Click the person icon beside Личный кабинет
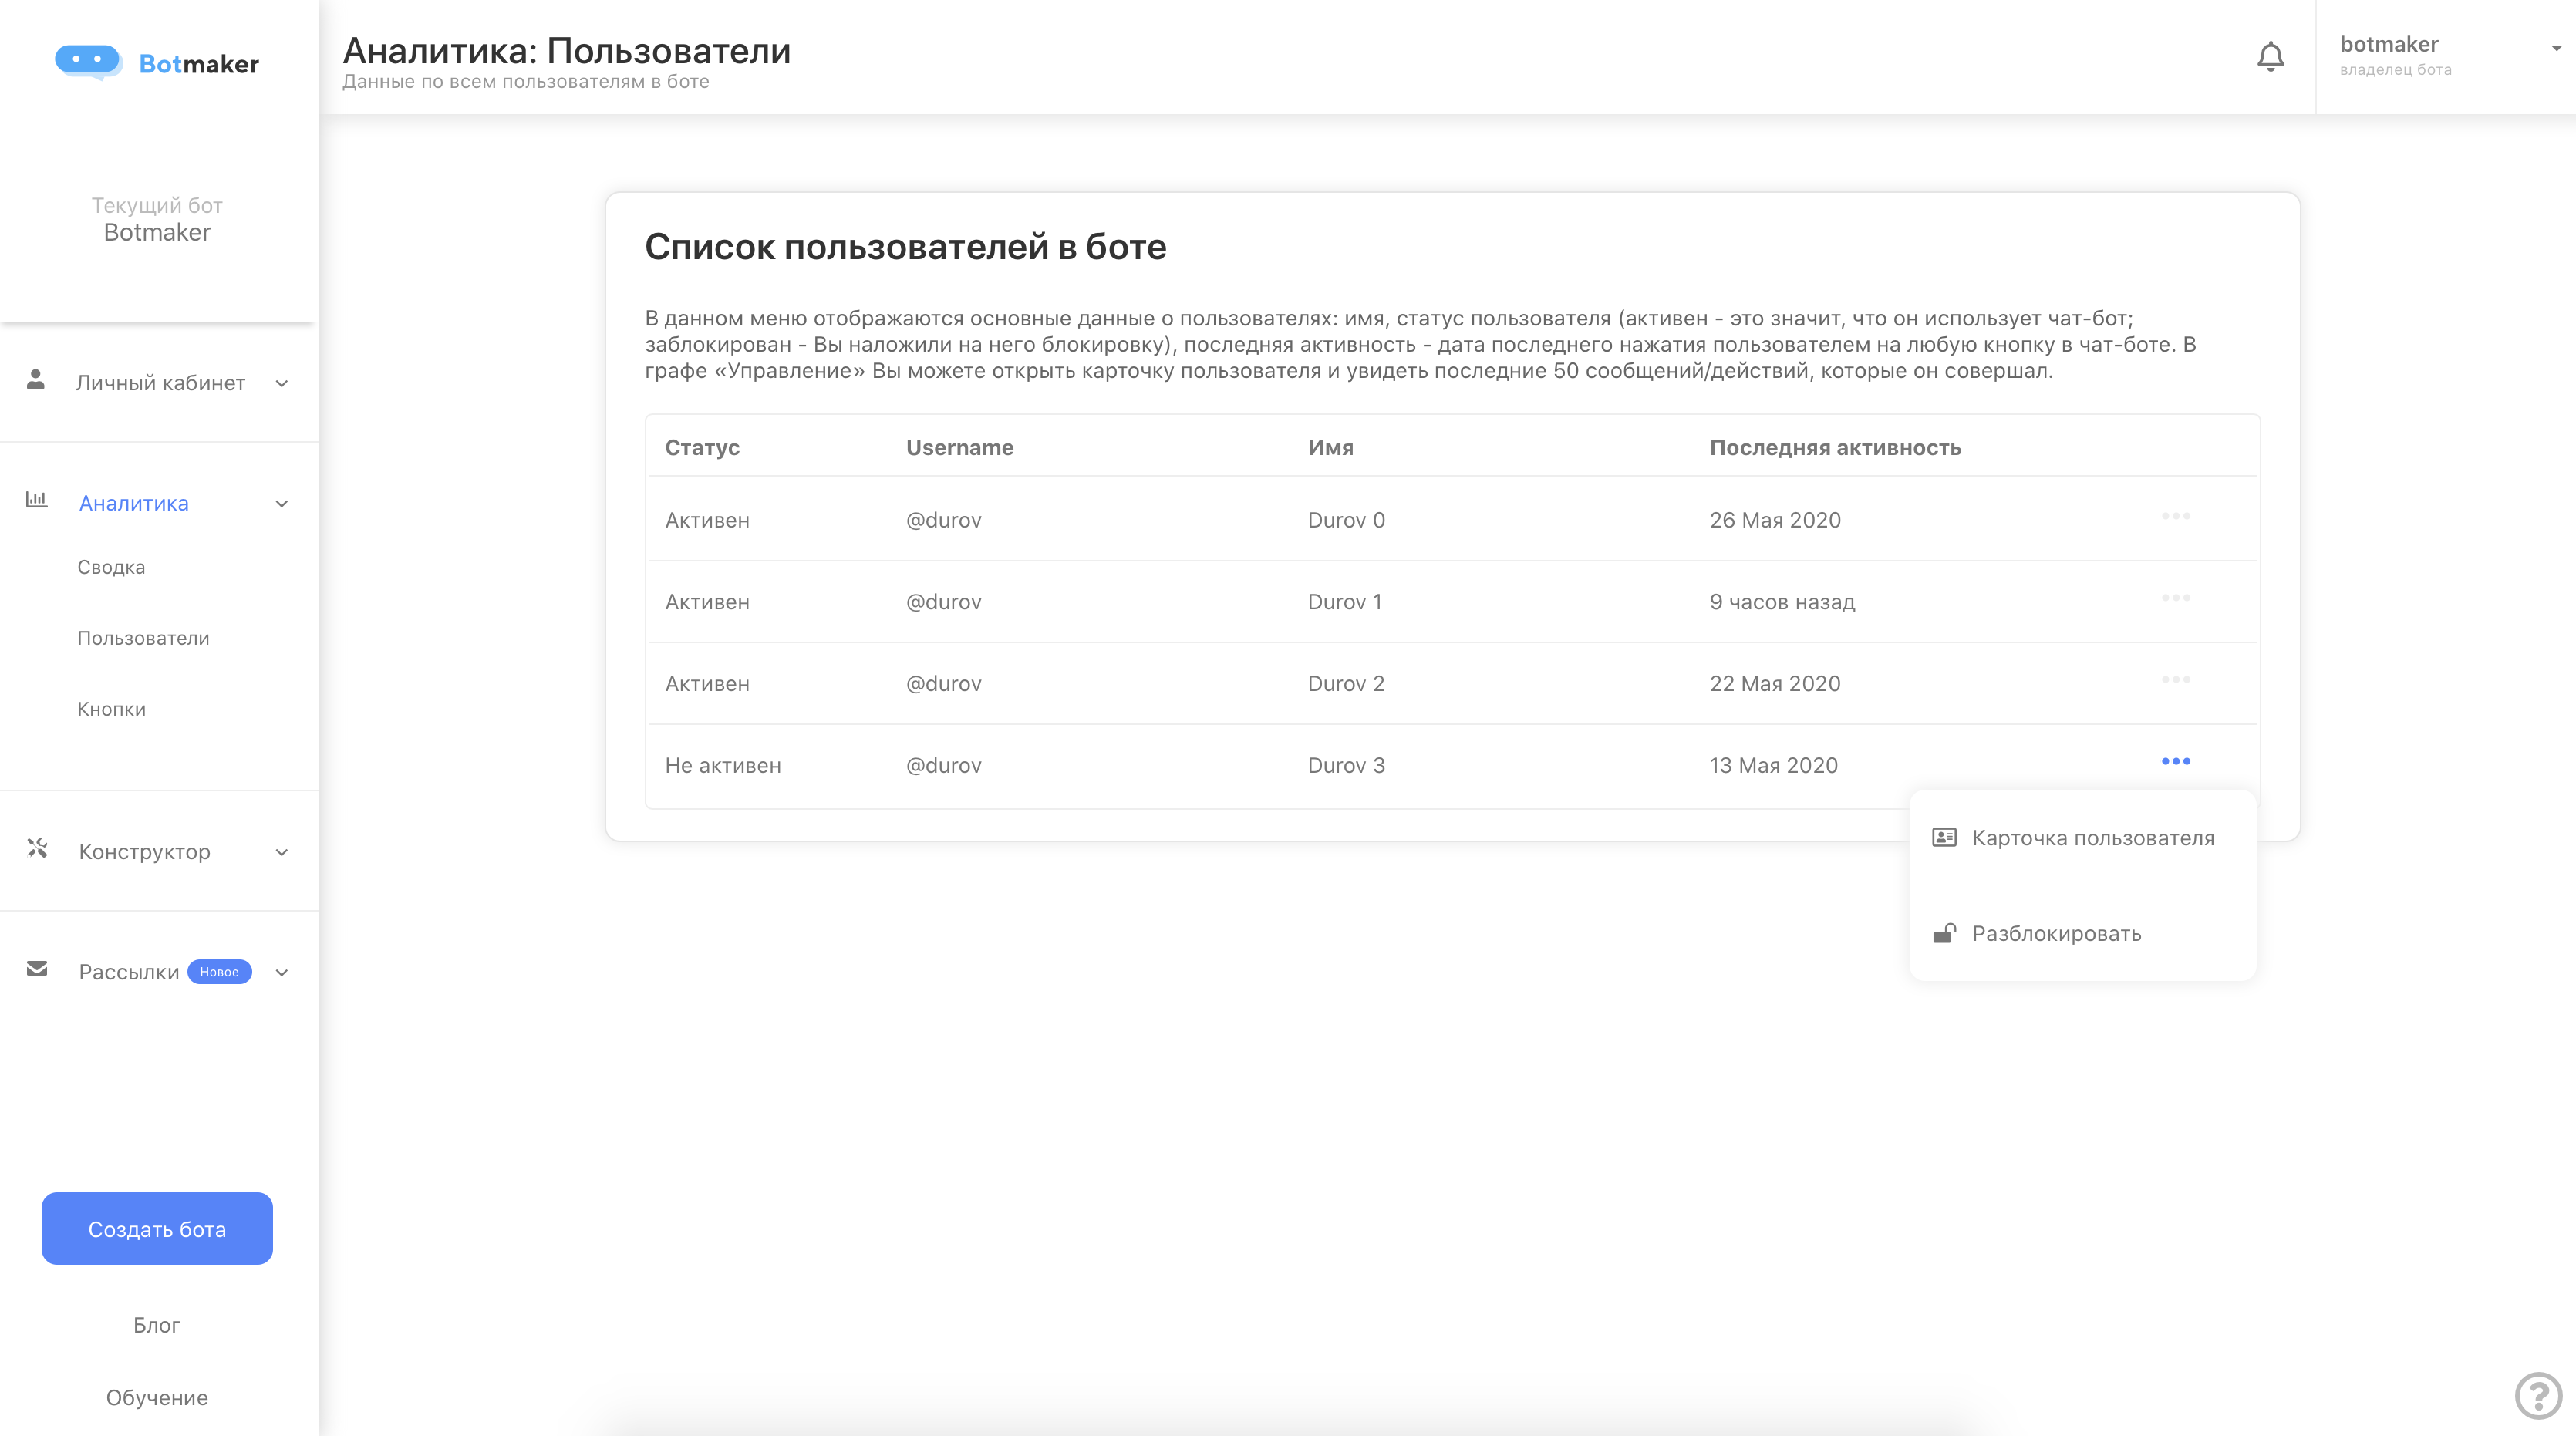 (x=36, y=379)
